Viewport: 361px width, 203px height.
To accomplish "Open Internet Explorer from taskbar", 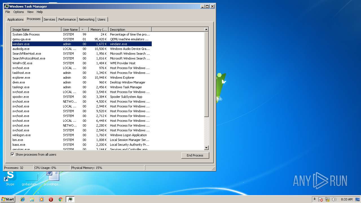I will [23, 199].
